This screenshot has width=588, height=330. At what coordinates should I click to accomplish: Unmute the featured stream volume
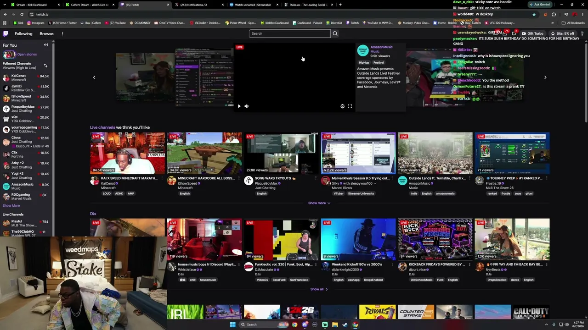[246, 106]
